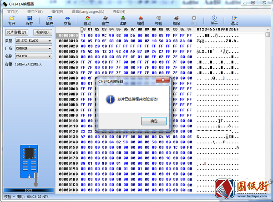Click the 退出 (Exit) toolbar icon
This screenshot has height=202, width=273.
click(x=234, y=20)
